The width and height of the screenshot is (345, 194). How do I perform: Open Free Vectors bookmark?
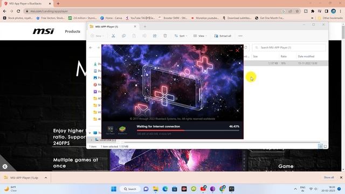(50, 18)
